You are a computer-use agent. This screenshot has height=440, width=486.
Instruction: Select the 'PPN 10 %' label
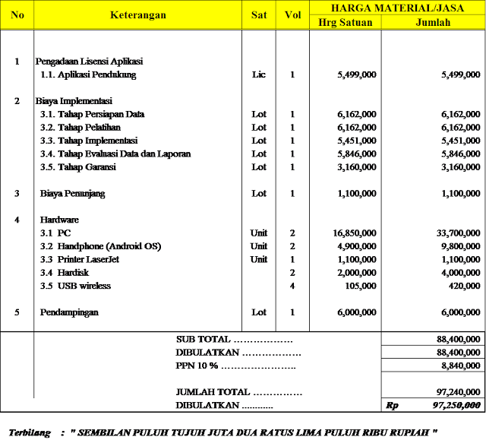[197, 366]
